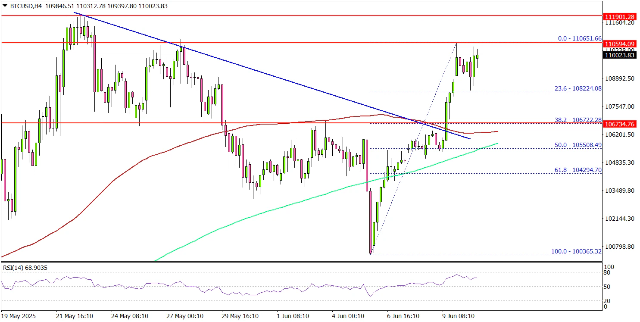This screenshot has width=640, height=322.
Task: Click the Fibonacci 100.0 - 100365.32 label
Action: (x=576, y=251)
